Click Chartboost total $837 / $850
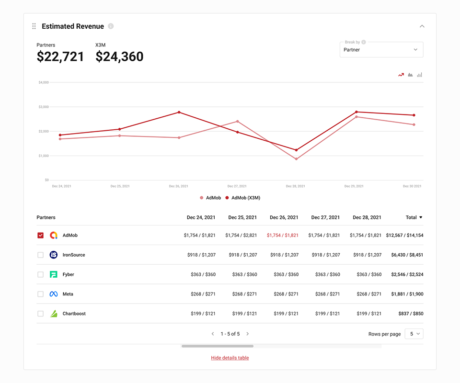This screenshot has width=460, height=383. point(411,314)
